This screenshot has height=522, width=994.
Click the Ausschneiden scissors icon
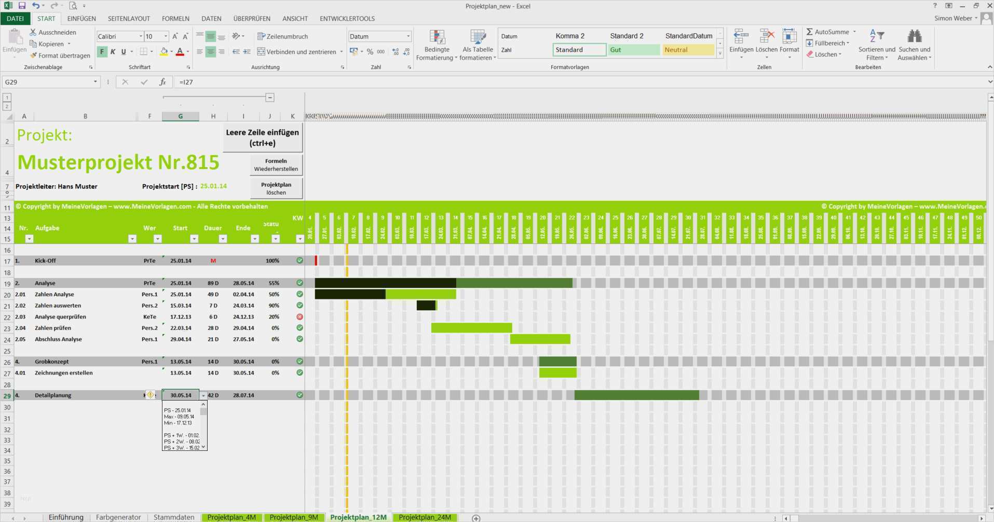tap(33, 32)
